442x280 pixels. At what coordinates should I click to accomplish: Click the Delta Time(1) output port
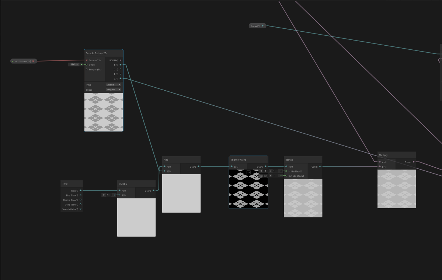[80, 204]
